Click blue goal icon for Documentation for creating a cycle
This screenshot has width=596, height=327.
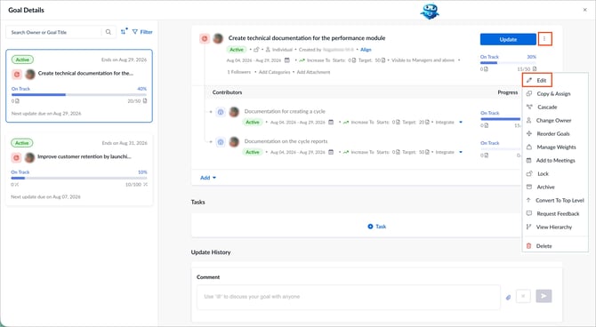pyautogui.click(x=221, y=112)
